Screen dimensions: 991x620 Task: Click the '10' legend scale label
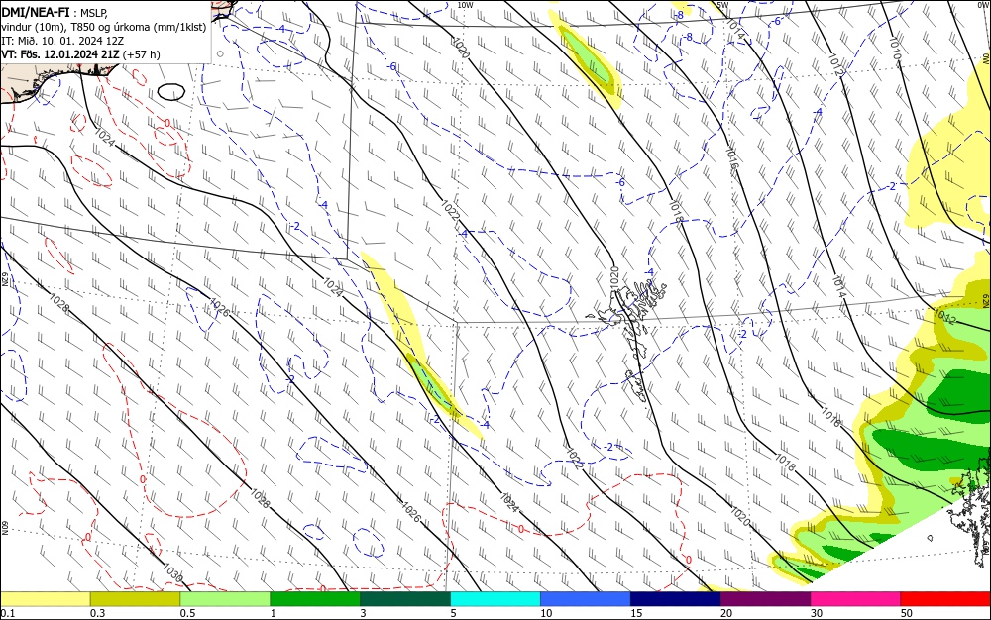point(547,613)
